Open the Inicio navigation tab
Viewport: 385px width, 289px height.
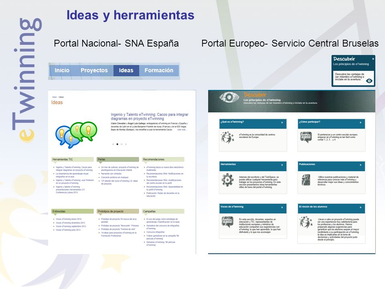point(62,70)
